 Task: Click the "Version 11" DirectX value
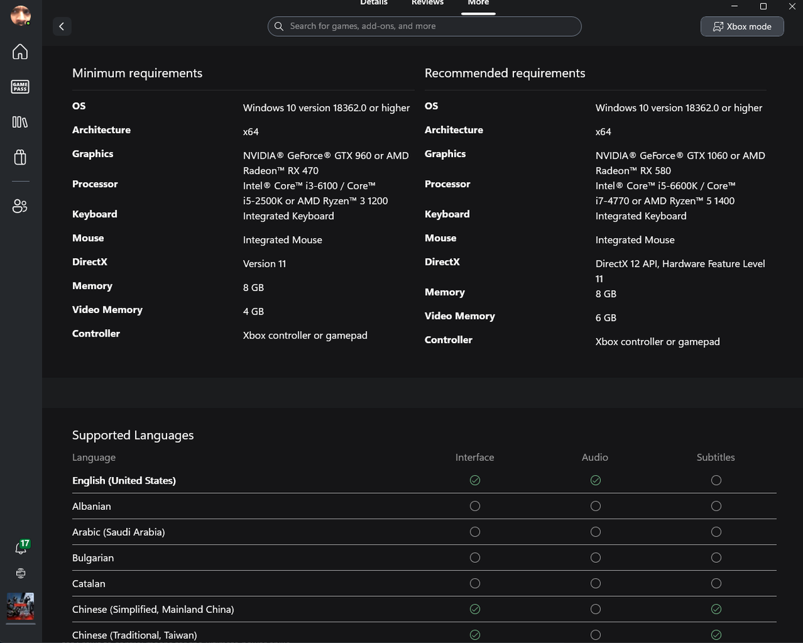pos(264,264)
